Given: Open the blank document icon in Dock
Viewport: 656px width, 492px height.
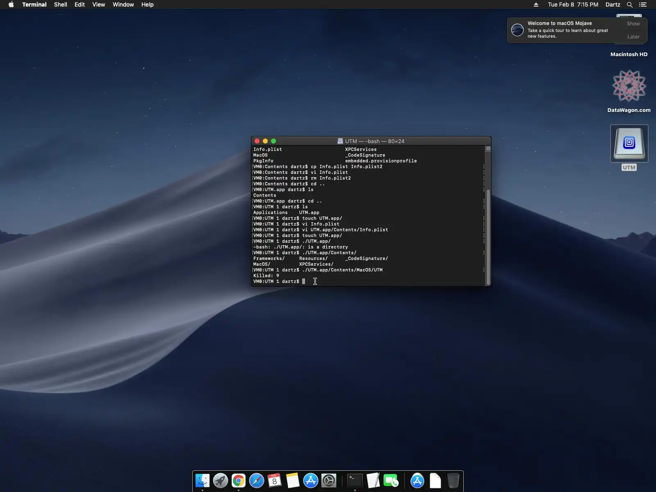Looking at the screenshot, I should pyautogui.click(x=435, y=481).
